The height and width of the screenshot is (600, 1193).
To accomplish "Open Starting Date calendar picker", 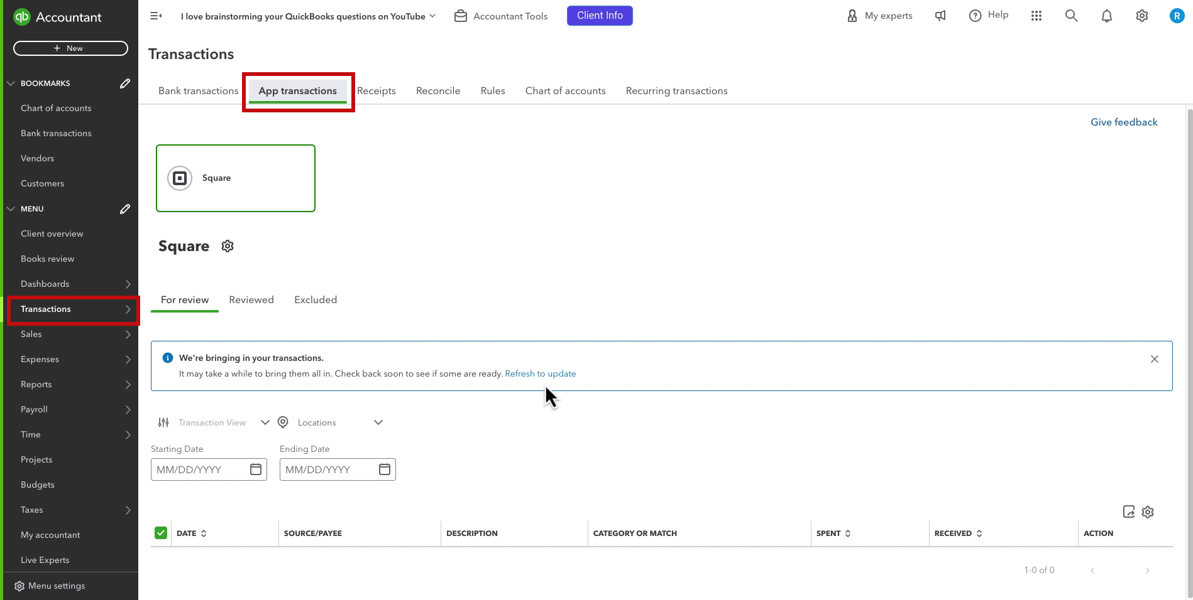I will pos(256,469).
